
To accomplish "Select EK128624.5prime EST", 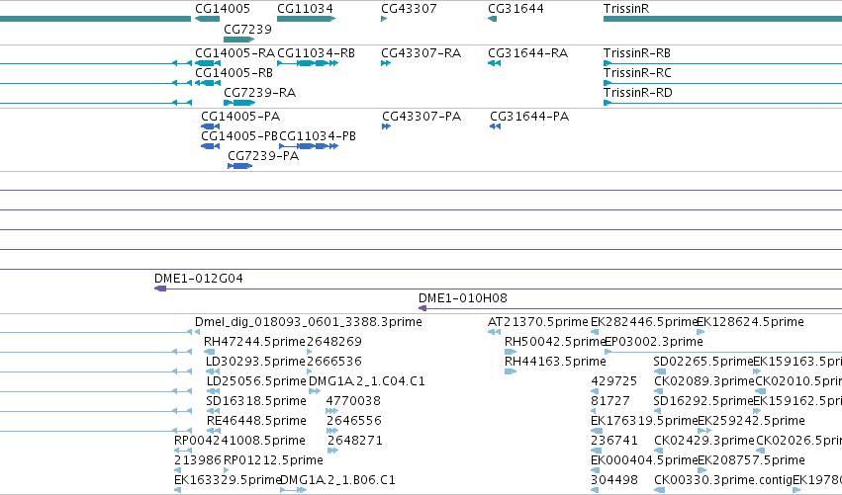I will [750, 322].
